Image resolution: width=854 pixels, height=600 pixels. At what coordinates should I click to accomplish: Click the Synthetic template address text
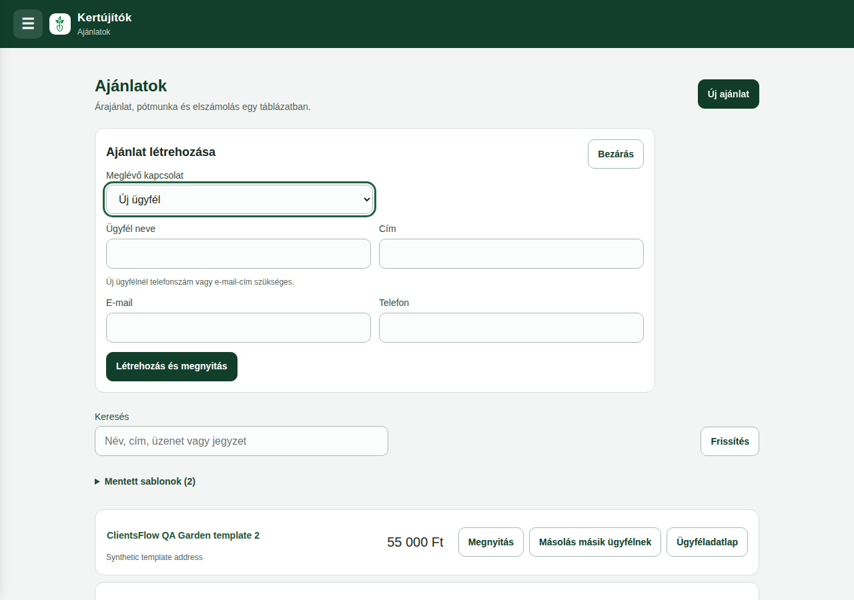(154, 557)
